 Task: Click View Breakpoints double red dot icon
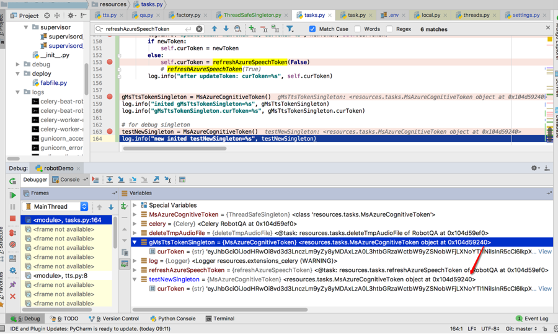click(x=12, y=234)
